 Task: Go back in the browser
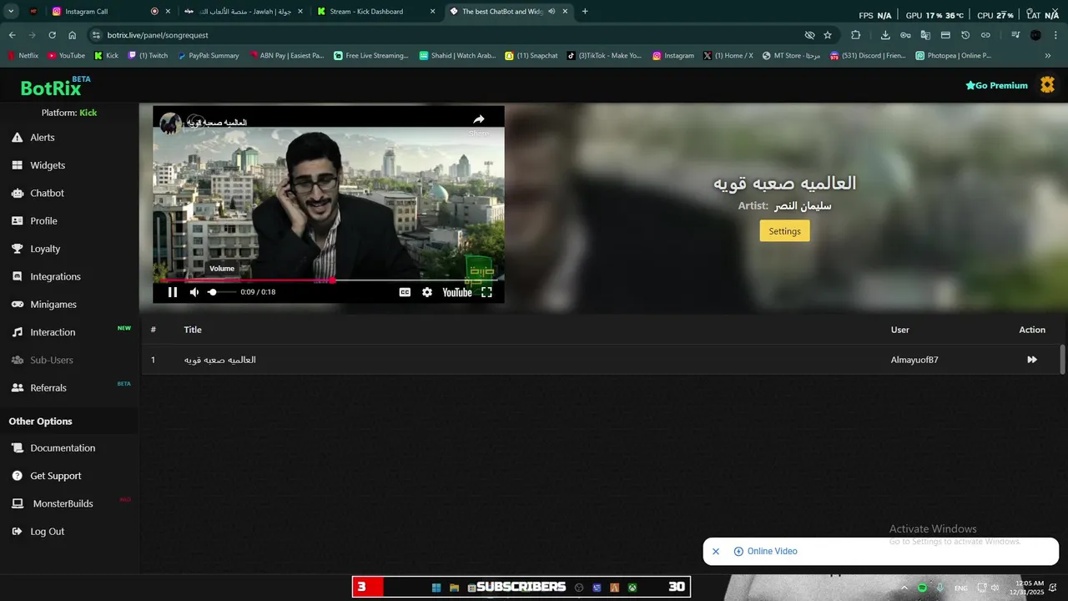[12, 35]
